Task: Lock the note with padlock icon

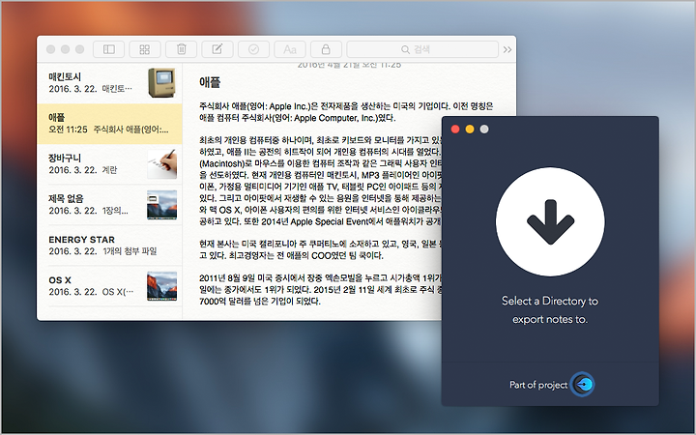Action: [x=326, y=49]
